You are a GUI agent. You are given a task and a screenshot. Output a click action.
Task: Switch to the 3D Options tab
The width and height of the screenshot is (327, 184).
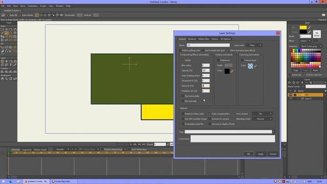click(x=226, y=39)
